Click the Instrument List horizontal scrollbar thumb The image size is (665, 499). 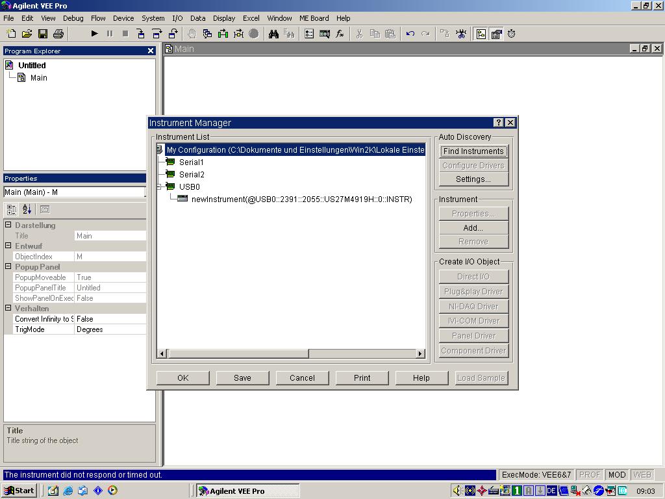pyautogui.click(x=238, y=353)
